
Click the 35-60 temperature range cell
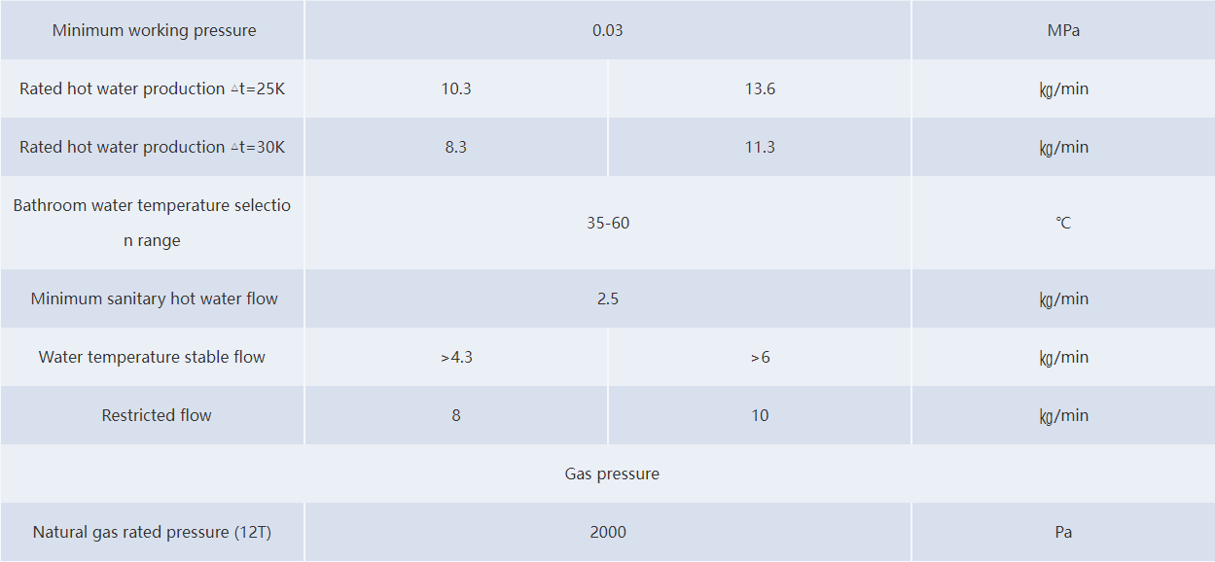tap(608, 223)
